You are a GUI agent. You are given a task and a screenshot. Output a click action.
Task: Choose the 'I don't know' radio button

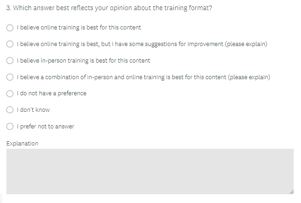[x=10, y=110]
